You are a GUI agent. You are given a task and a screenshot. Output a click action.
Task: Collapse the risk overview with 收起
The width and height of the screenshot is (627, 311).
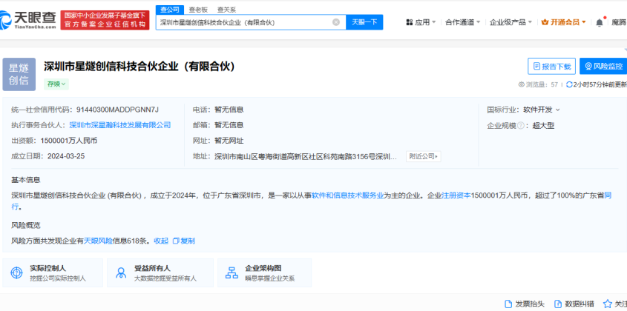point(161,241)
